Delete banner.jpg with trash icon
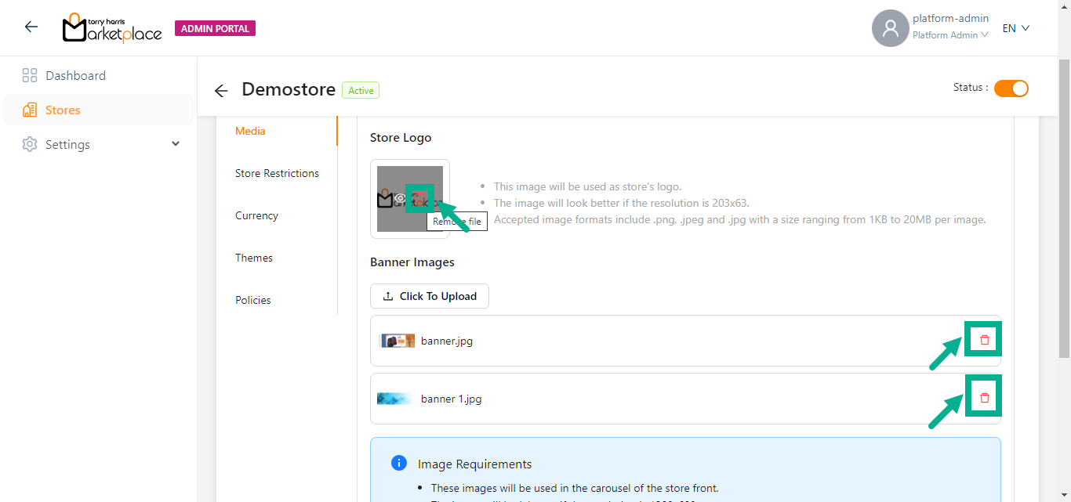The image size is (1071, 502). point(984,340)
